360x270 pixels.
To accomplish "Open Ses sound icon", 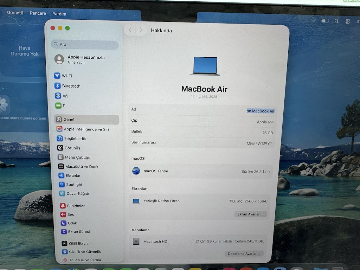I will click(63, 214).
